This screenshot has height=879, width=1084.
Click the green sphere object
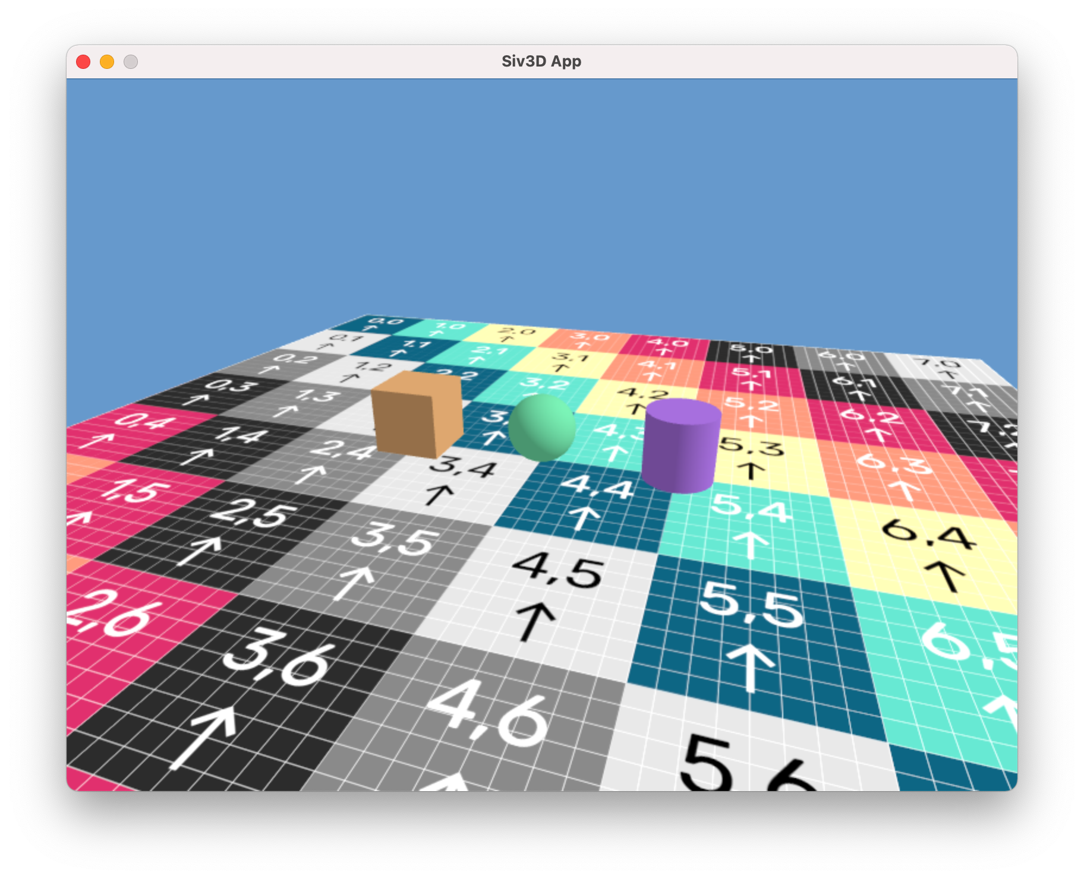541,428
